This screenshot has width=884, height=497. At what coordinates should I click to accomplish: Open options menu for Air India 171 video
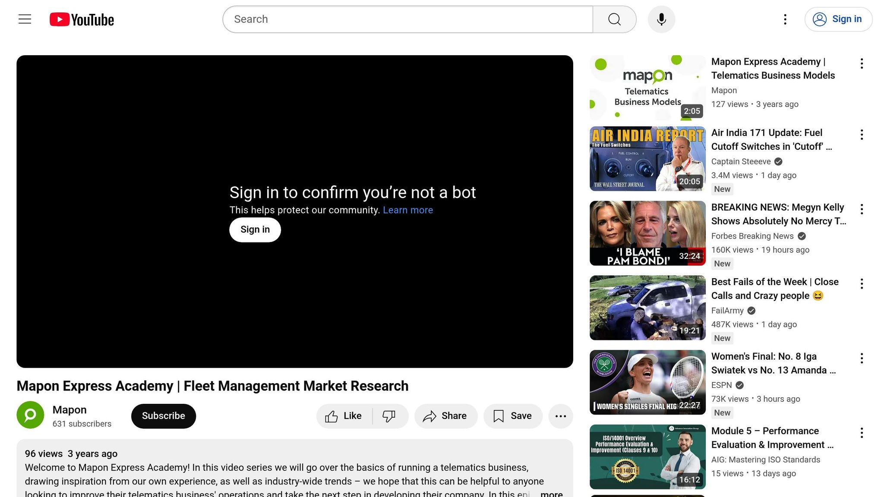click(x=862, y=135)
